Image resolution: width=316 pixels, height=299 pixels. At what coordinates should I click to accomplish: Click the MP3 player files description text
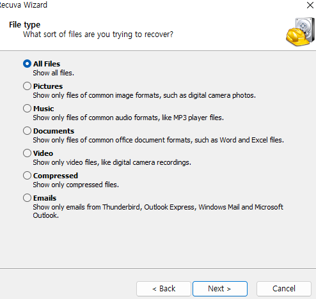tap(128, 118)
